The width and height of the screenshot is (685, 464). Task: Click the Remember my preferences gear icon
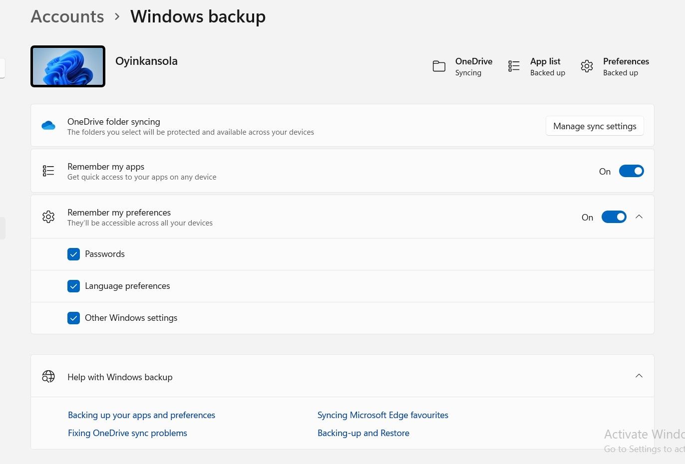click(48, 217)
